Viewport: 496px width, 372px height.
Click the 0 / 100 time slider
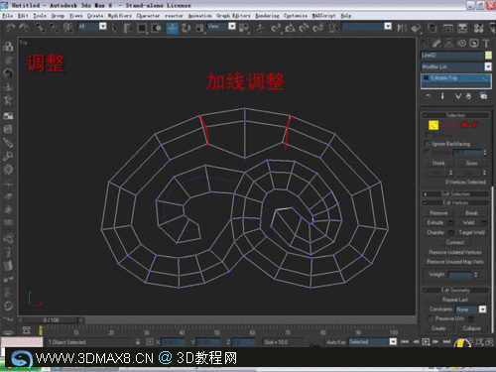51,320
